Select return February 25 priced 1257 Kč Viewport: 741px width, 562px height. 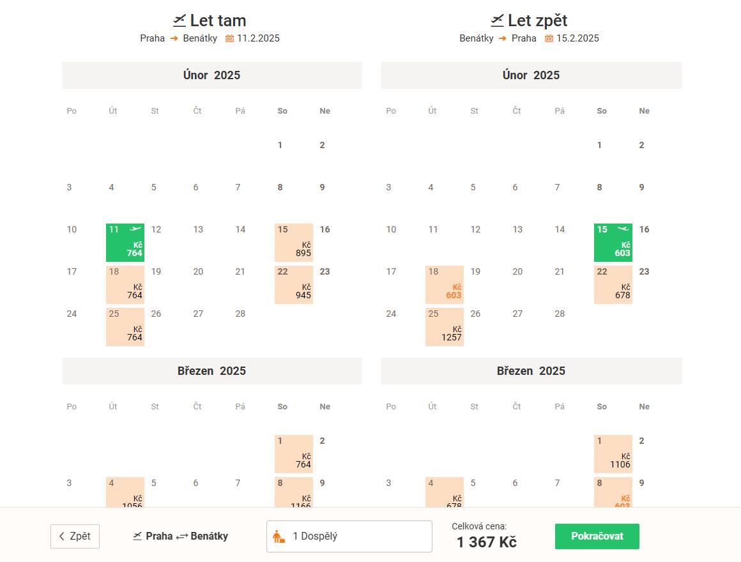pos(445,327)
